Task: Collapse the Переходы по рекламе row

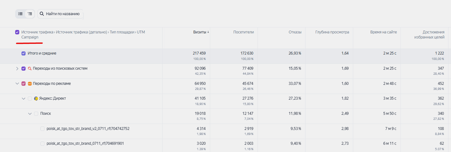Action: 17,84
